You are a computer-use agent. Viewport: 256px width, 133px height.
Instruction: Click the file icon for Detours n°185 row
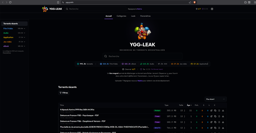pyautogui.click(x=219, y=116)
